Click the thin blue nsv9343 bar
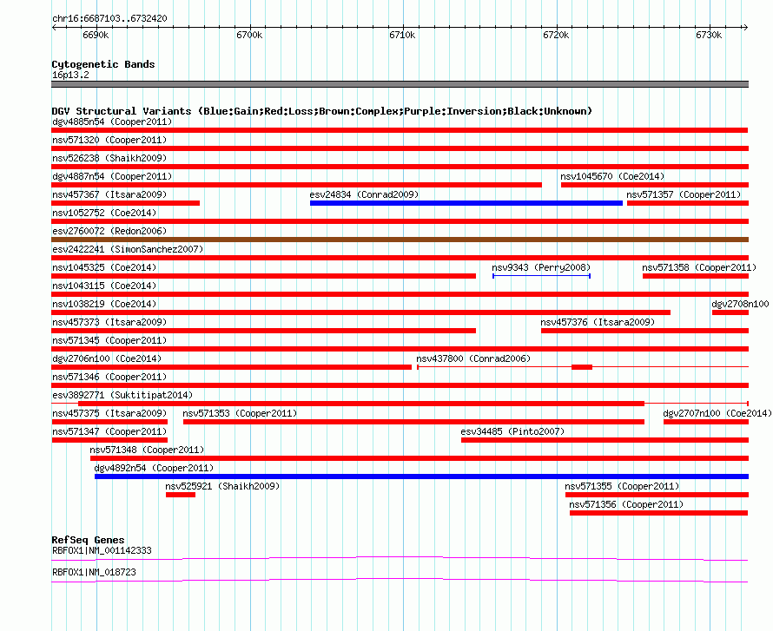Viewport: 773px width, 631px height. point(541,276)
